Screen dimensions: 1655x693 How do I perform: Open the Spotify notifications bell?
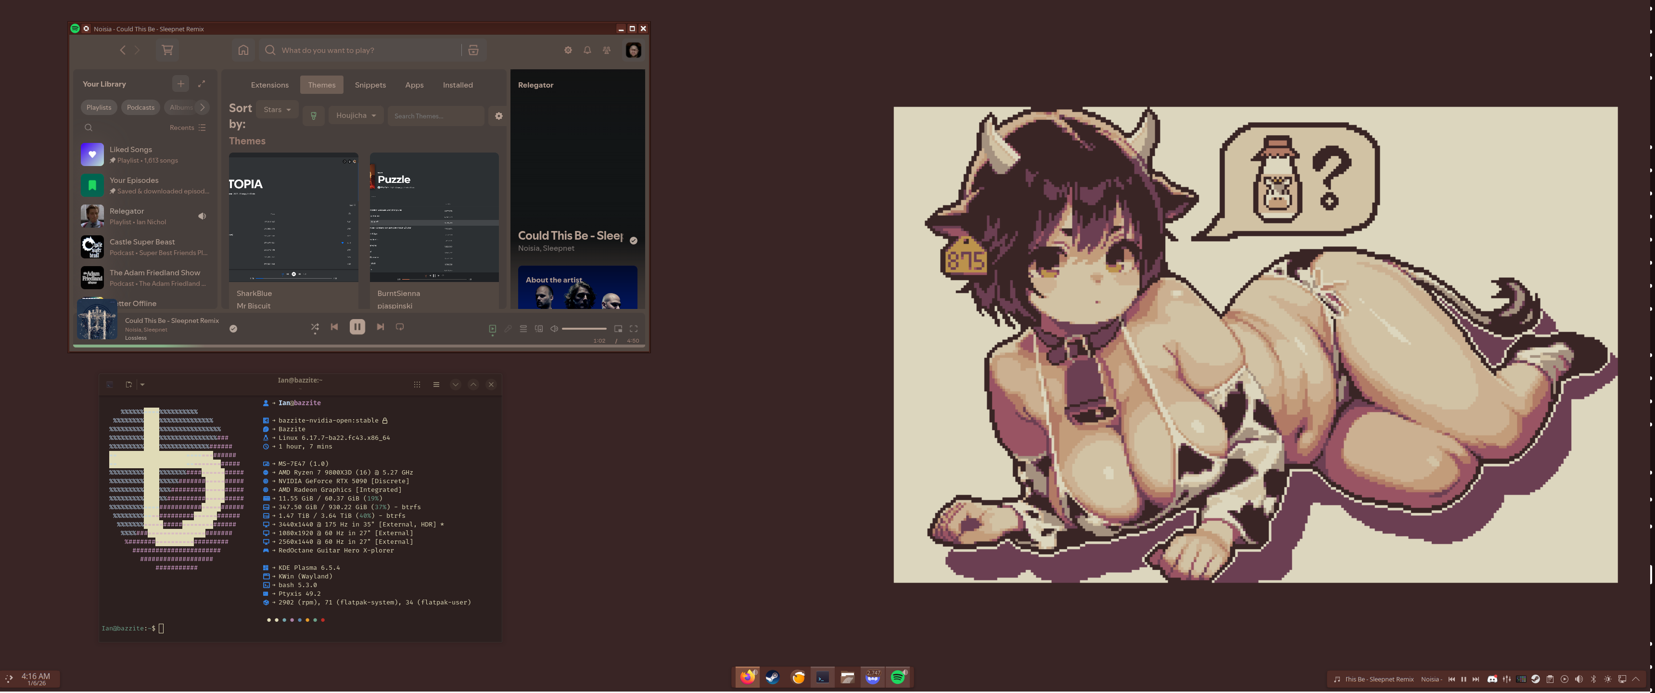[x=587, y=50]
